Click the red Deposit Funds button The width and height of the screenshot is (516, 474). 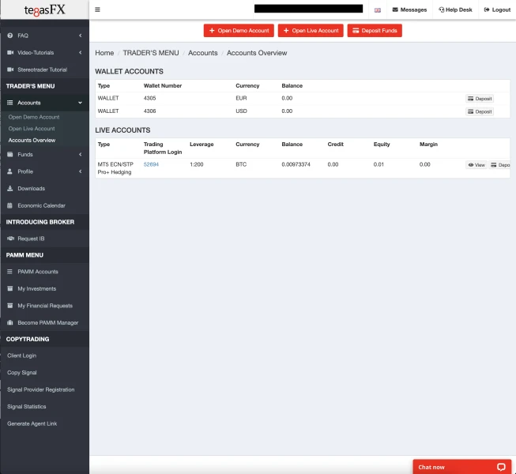(x=375, y=31)
